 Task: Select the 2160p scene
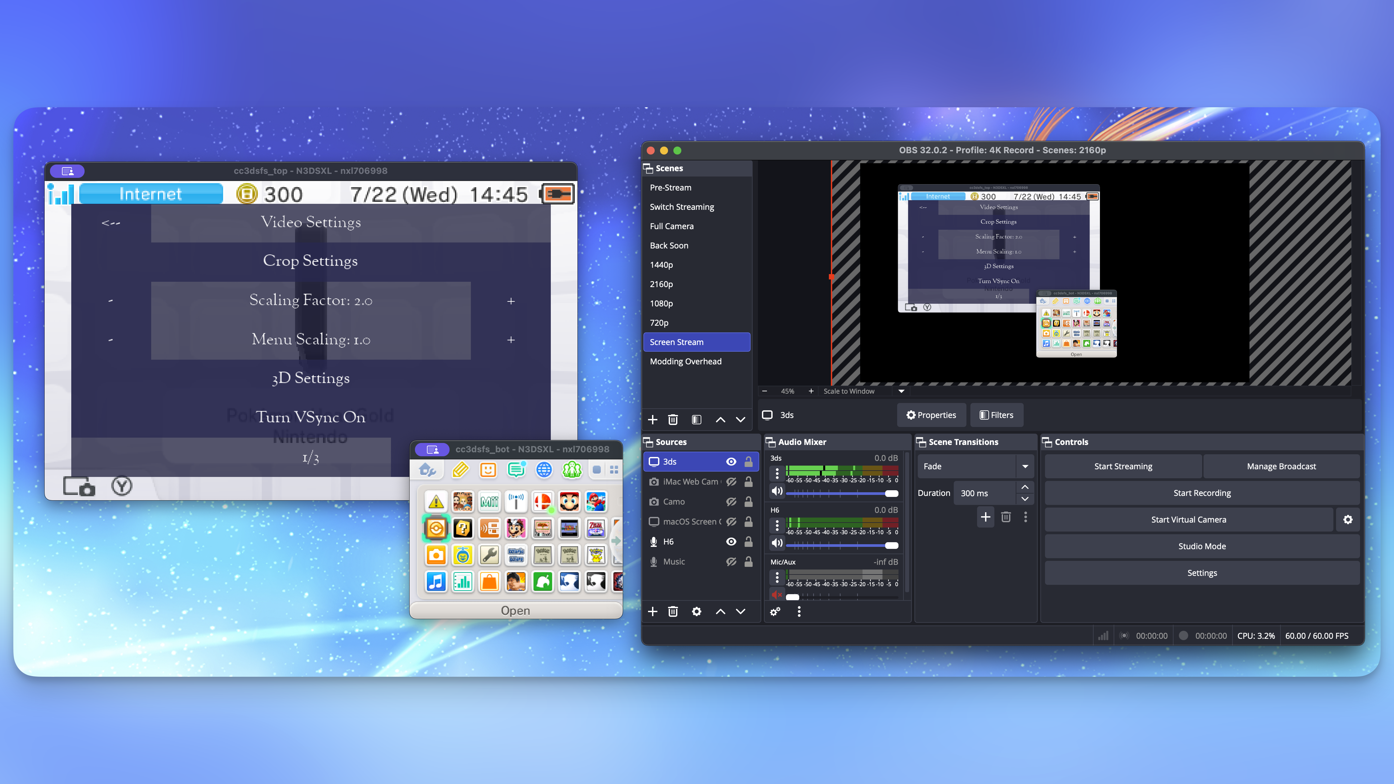point(697,284)
